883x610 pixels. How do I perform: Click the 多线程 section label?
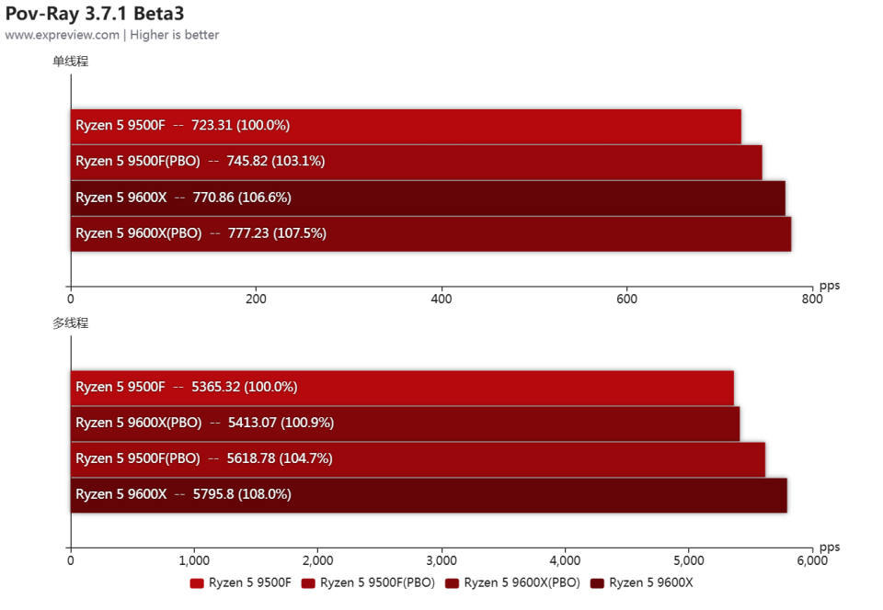(x=71, y=322)
